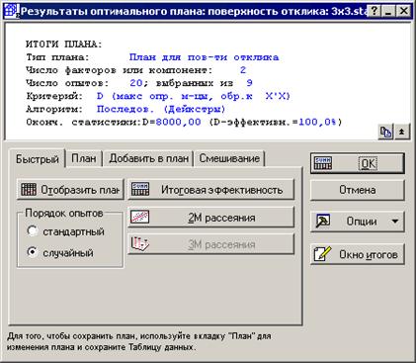Viewport: 416px width, 363px height.
Task: Click the 'Последов. (Дейкстры)' algorithm text
Action: tap(161, 109)
